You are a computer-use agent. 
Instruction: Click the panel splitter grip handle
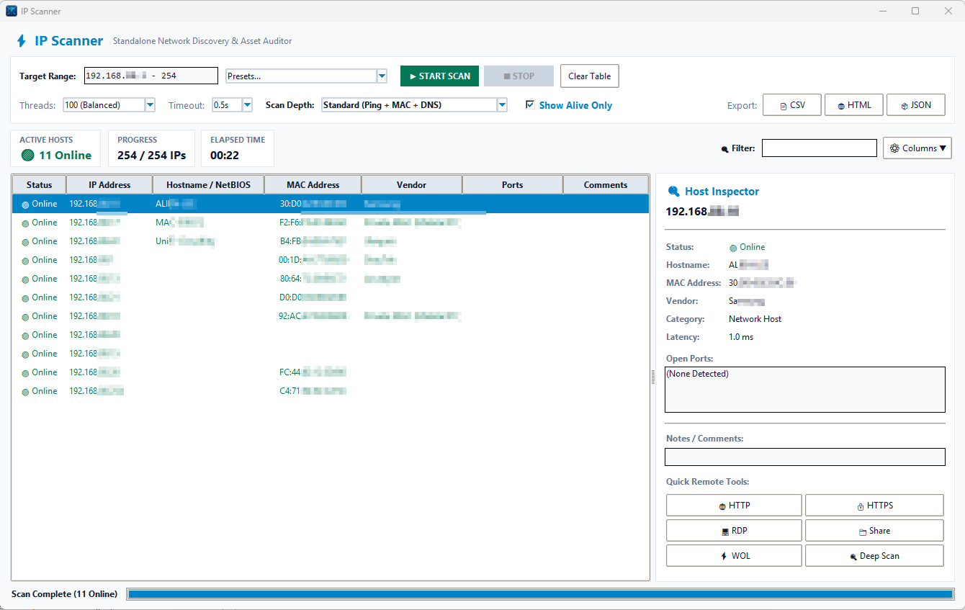point(652,377)
